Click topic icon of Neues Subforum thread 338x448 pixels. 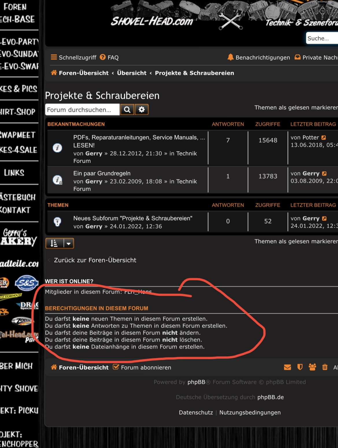click(57, 222)
